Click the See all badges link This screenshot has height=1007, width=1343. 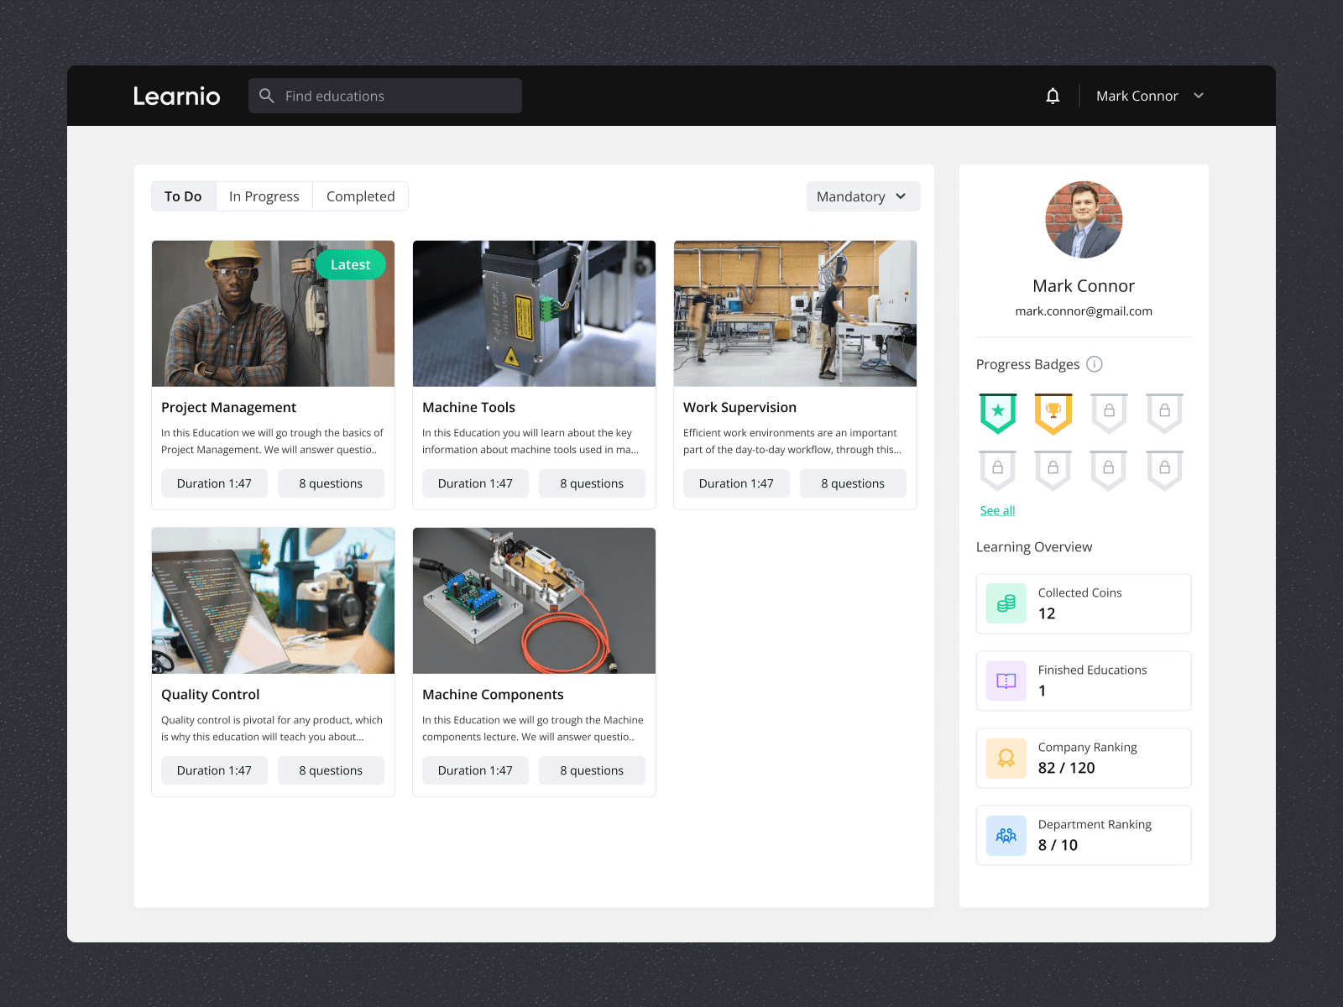pyautogui.click(x=997, y=510)
